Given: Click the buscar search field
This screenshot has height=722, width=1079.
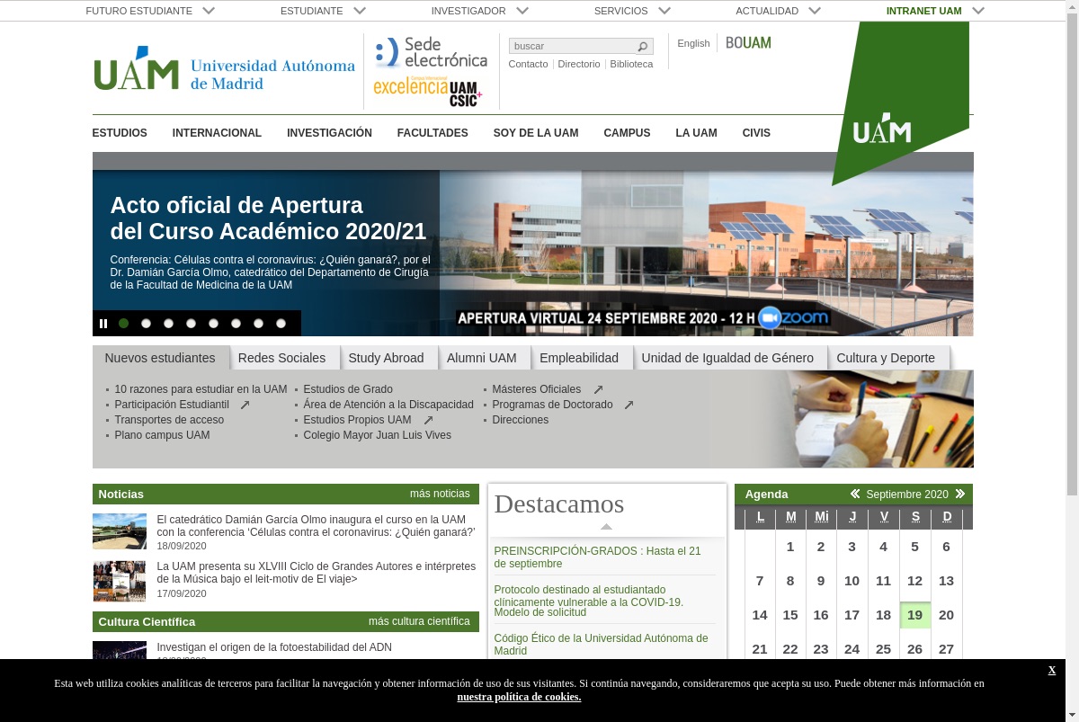Looking at the screenshot, I should (x=573, y=46).
